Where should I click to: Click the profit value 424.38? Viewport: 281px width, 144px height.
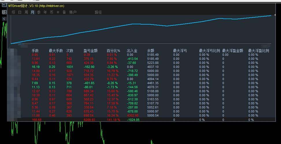[x=89, y=63]
